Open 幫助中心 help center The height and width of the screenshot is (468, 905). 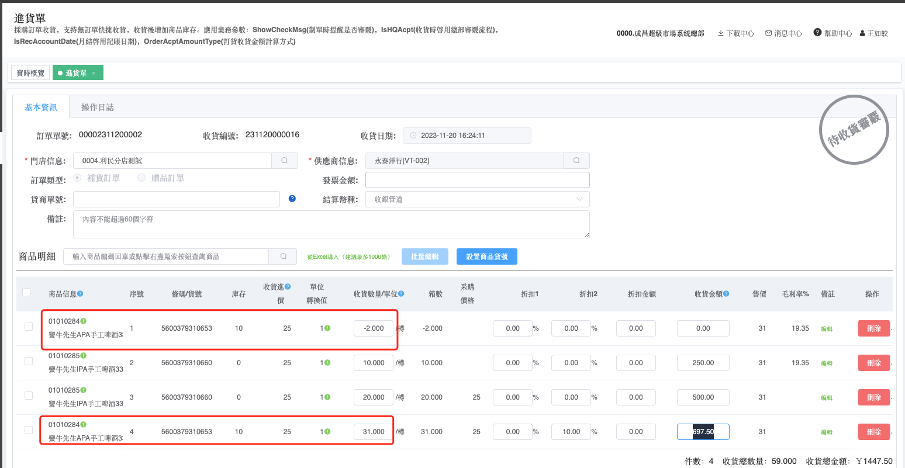coord(833,33)
